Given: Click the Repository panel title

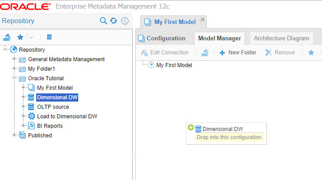Looking at the screenshot, I should (x=18, y=21).
